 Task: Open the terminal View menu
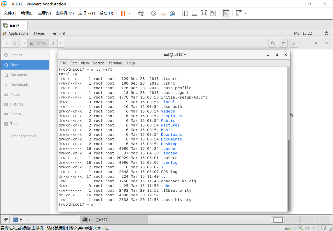[x=85, y=63]
